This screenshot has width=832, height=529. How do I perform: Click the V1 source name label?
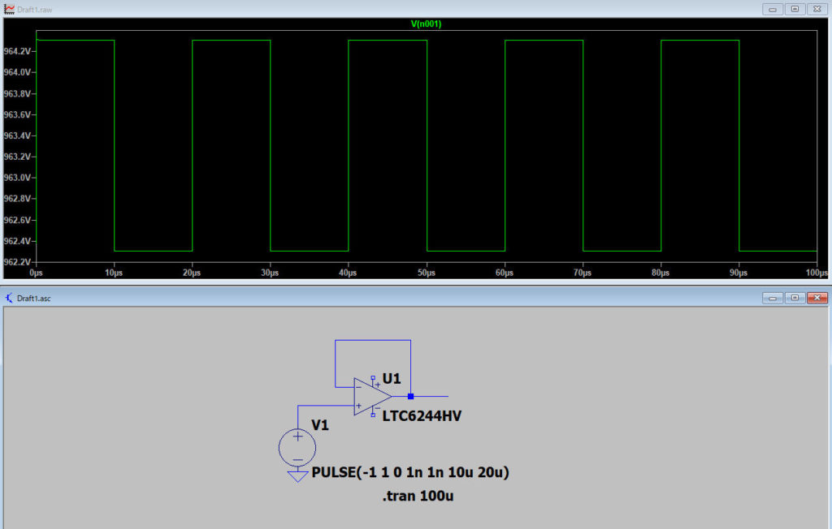pos(320,425)
